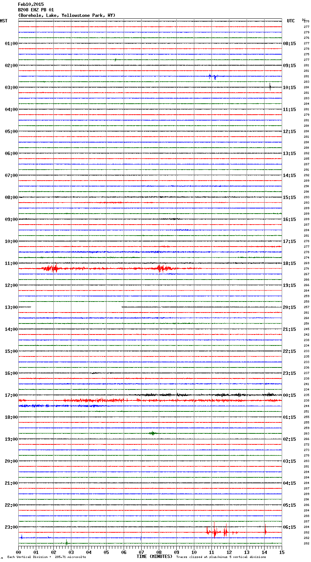Image resolution: width=311 pixels, height=562 pixels.
Task: Click the 06:15 UTC time label
Action: tap(289, 527)
